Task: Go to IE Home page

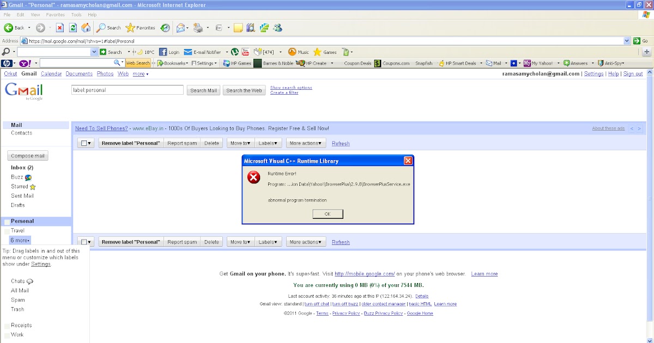Action: (x=86, y=28)
